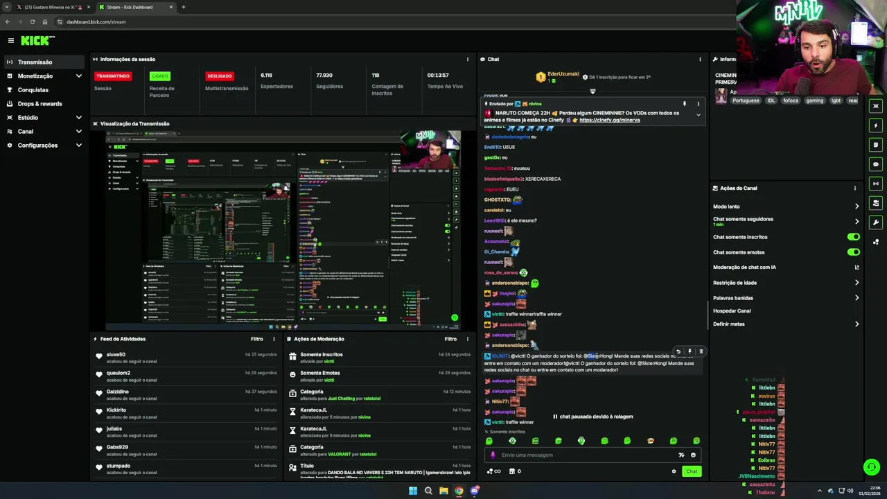Image resolution: width=887 pixels, height=499 pixels.
Task: Open the Filtro of Ações de Moderação
Action: [x=450, y=339]
